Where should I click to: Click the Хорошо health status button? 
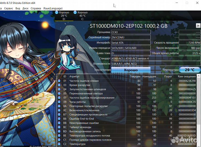131,70
